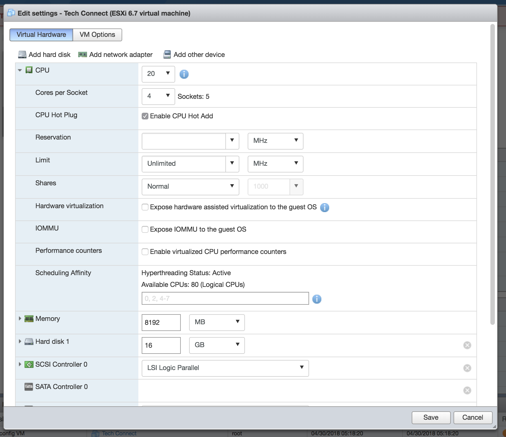Expand the Hard disk 1 section
Viewport: 506px width, 437px height.
[20, 341]
